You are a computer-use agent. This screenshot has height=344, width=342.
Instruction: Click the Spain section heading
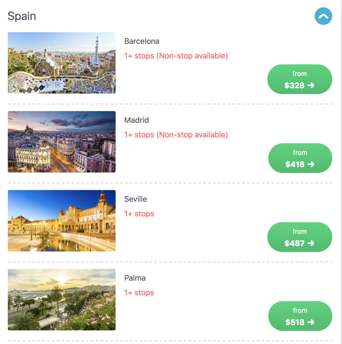(22, 16)
